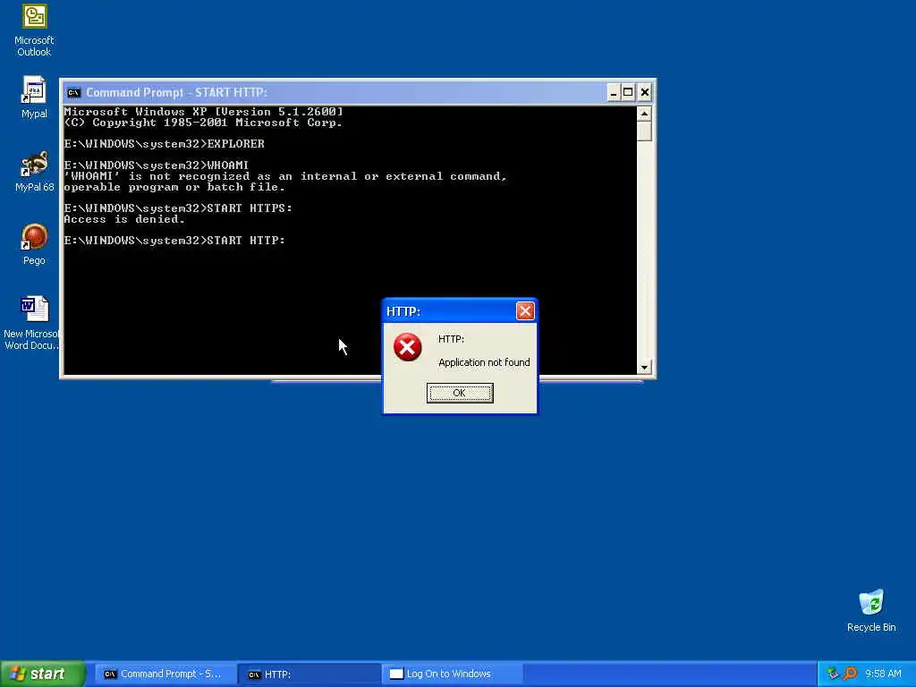This screenshot has height=687, width=916.
Task: Click the network tray icon beside the magnifier
Action: point(833,674)
